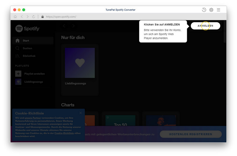Reload the Spotify web page
Image resolution: width=237 pixels, height=156 pixels.
tap(33, 17)
